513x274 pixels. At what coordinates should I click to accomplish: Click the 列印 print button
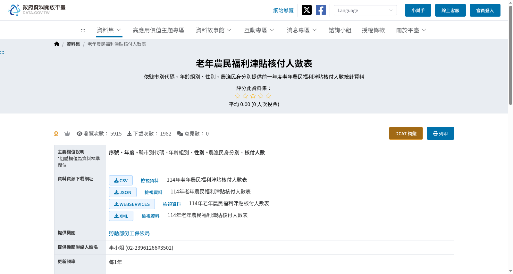coord(441,133)
